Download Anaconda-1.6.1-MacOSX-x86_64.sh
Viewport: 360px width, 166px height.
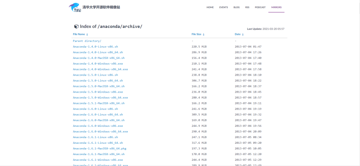click(x=99, y=154)
